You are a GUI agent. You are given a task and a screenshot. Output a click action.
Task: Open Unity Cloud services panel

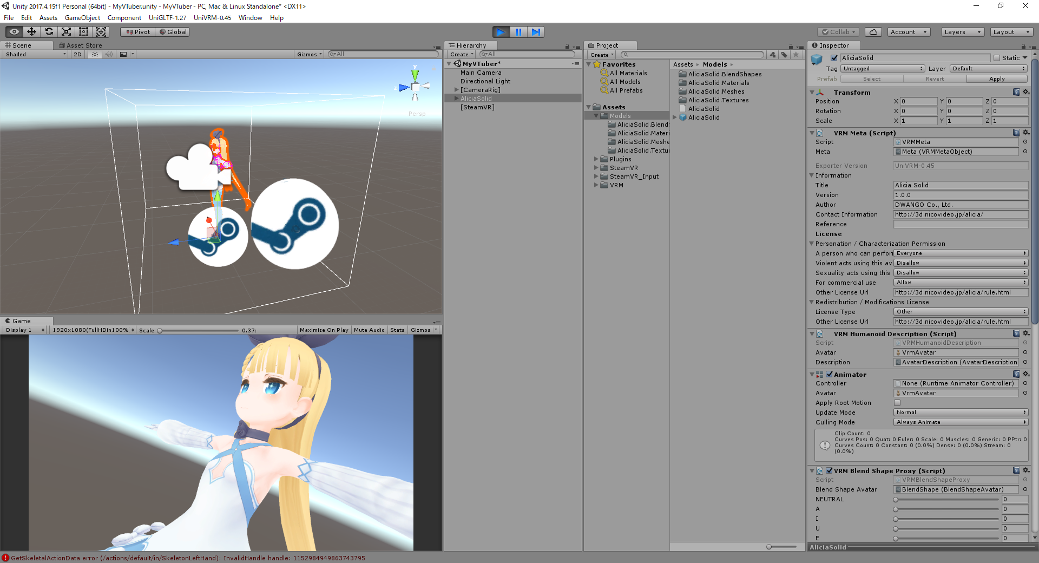873,32
